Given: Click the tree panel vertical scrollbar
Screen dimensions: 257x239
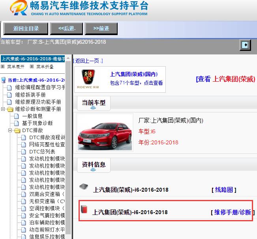Looking at the screenshot, I should click(68, 148).
